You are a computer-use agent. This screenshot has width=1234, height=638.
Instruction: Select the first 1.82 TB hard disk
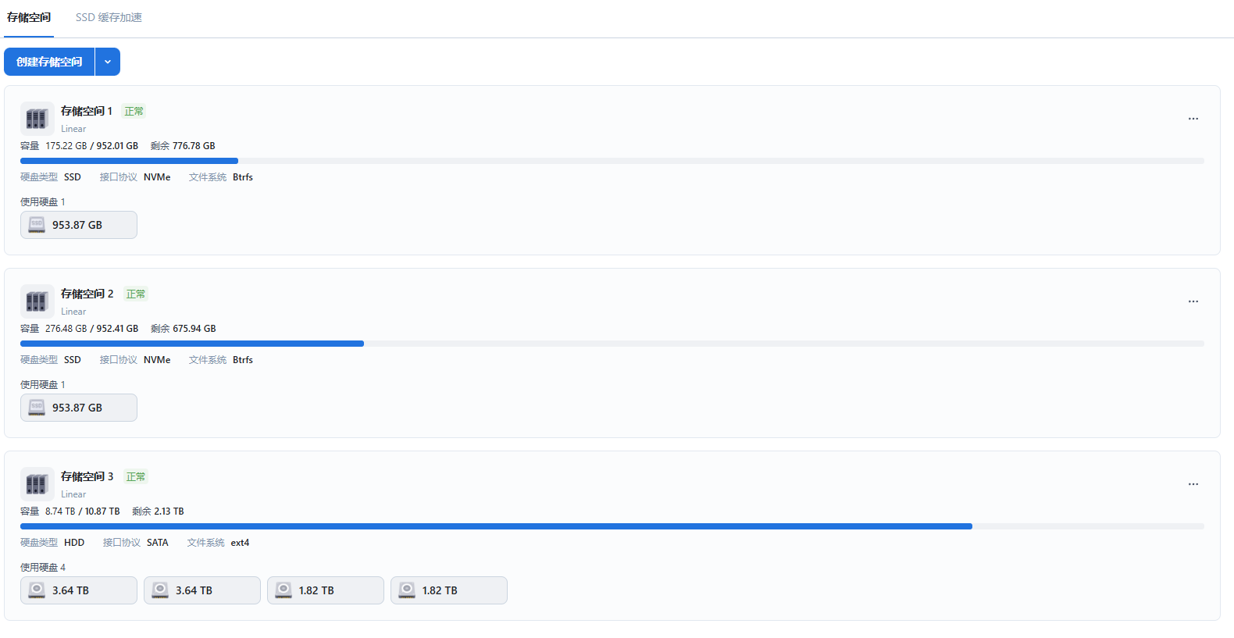[325, 590]
